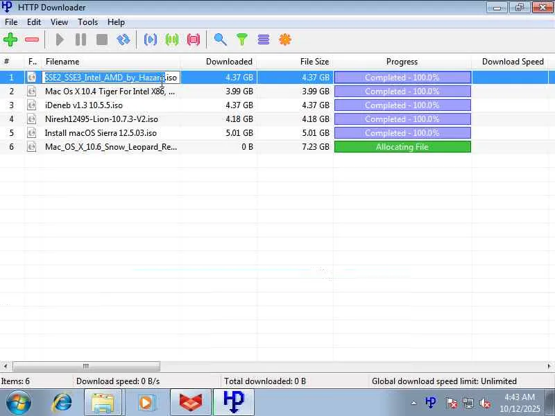Click the blue Restart arrows icon
Viewport: 555px width, 416px height.
[123, 40]
